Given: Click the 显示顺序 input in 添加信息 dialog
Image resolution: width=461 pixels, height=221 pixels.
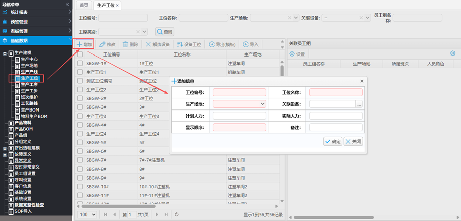Looking at the screenshot, I should pyautogui.click(x=239, y=127).
